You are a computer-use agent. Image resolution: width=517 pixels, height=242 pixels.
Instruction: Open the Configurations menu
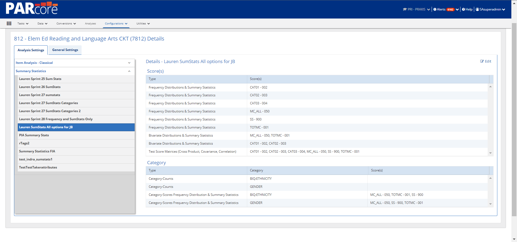pyautogui.click(x=116, y=24)
